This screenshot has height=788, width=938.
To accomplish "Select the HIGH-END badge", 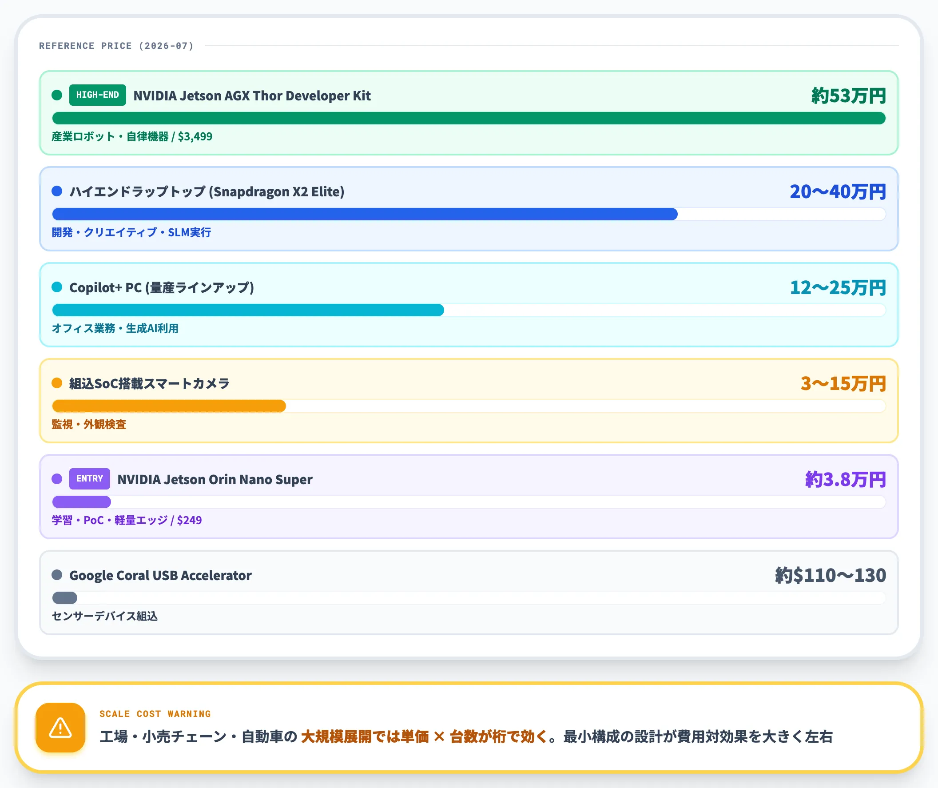I will pos(97,95).
